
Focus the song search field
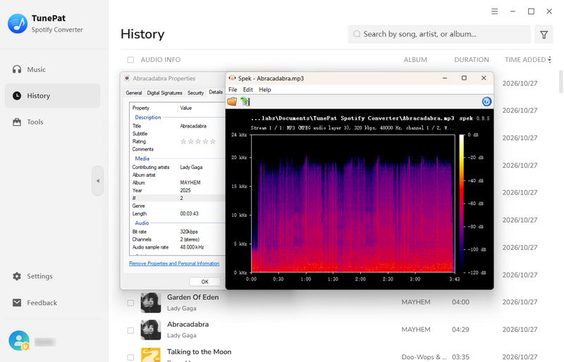pyautogui.click(x=439, y=34)
